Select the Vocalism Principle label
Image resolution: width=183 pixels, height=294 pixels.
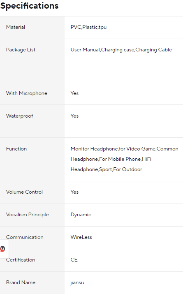28,215
